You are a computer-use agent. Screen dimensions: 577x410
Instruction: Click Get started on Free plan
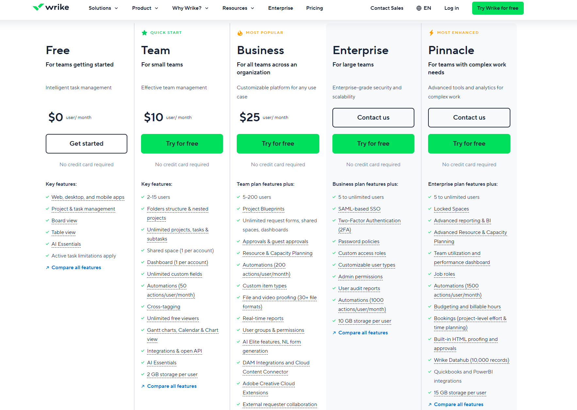pos(87,144)
